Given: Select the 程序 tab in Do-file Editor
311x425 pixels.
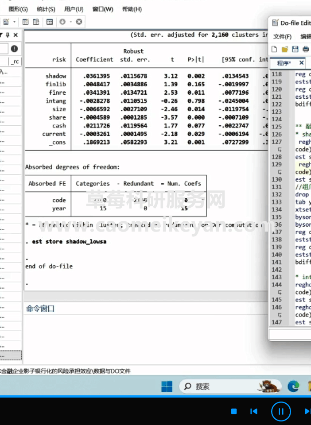Looking at the screenshot, I should [x=284, y=63].
